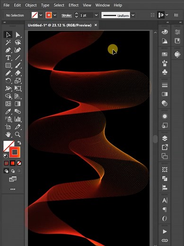
Task: Expand the align options dropdown arrow
Action: [x=166, y=15]
